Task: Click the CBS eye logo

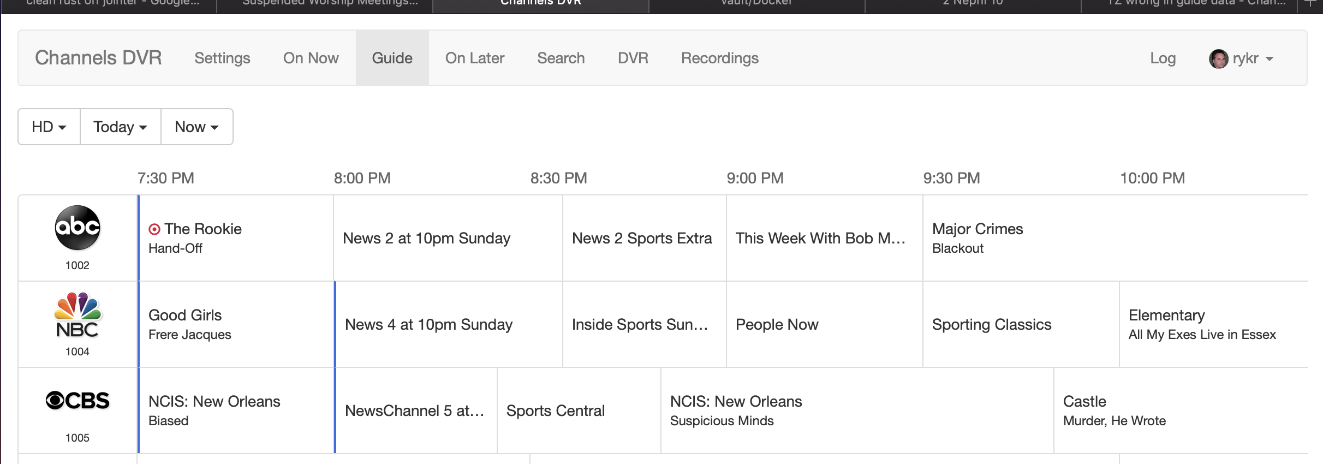Action: point(78,401)
